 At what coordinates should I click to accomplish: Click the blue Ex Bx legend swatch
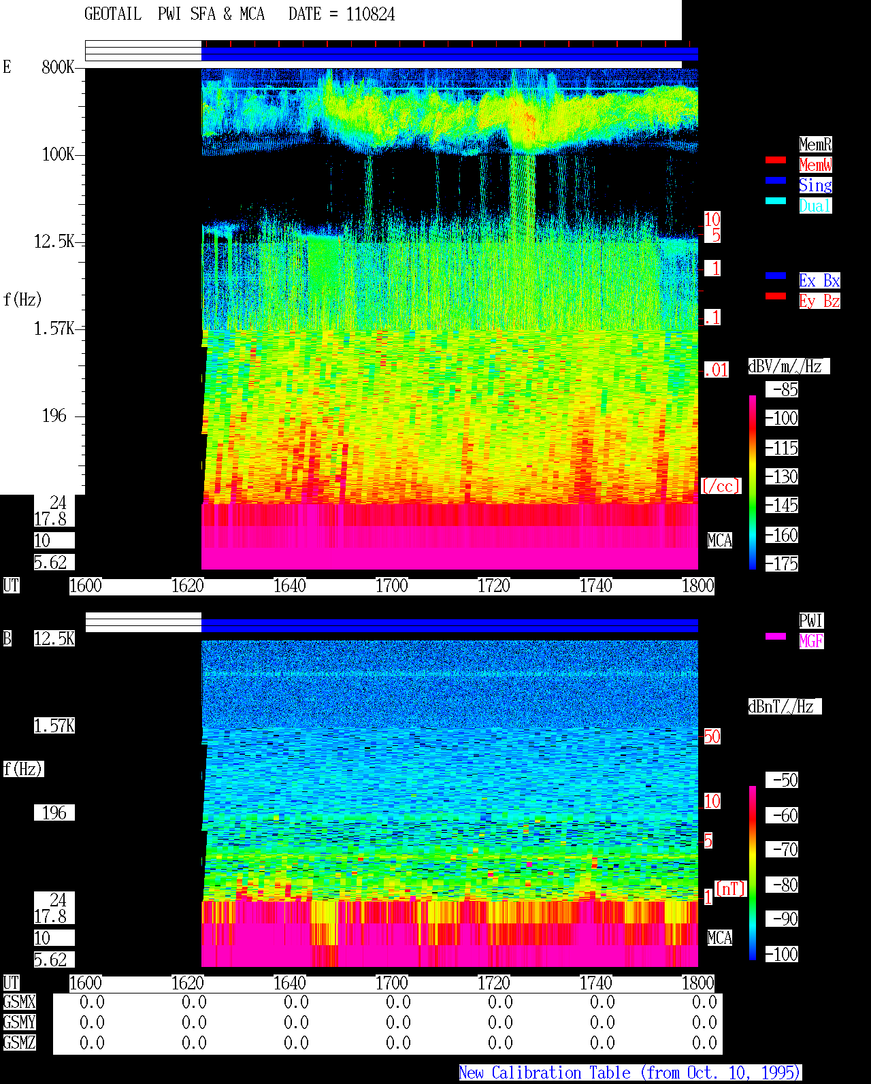point(776,276)
